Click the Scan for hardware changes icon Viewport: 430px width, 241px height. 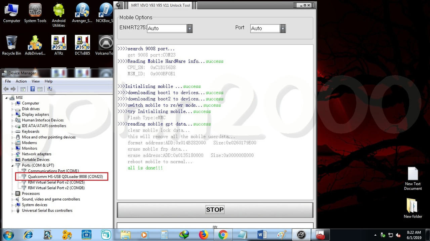coord(50,89)
